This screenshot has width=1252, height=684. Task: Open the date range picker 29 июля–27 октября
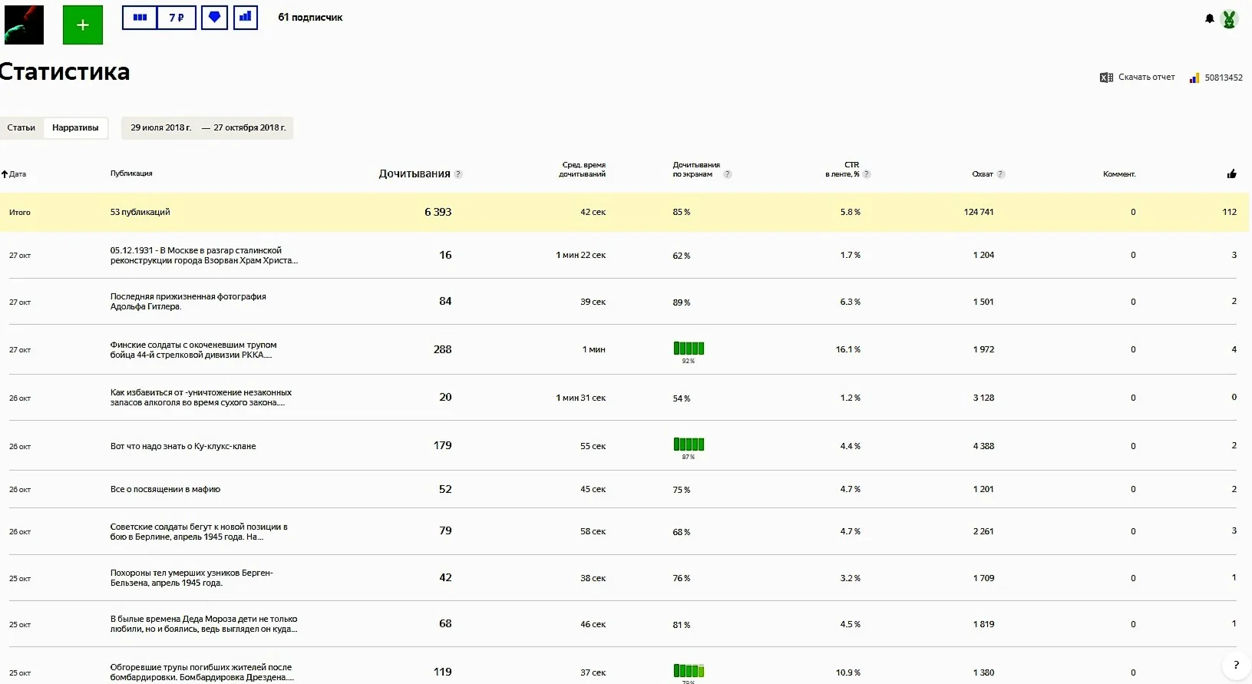207,127
